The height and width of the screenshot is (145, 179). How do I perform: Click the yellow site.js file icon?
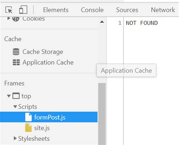tap(28, 128)
